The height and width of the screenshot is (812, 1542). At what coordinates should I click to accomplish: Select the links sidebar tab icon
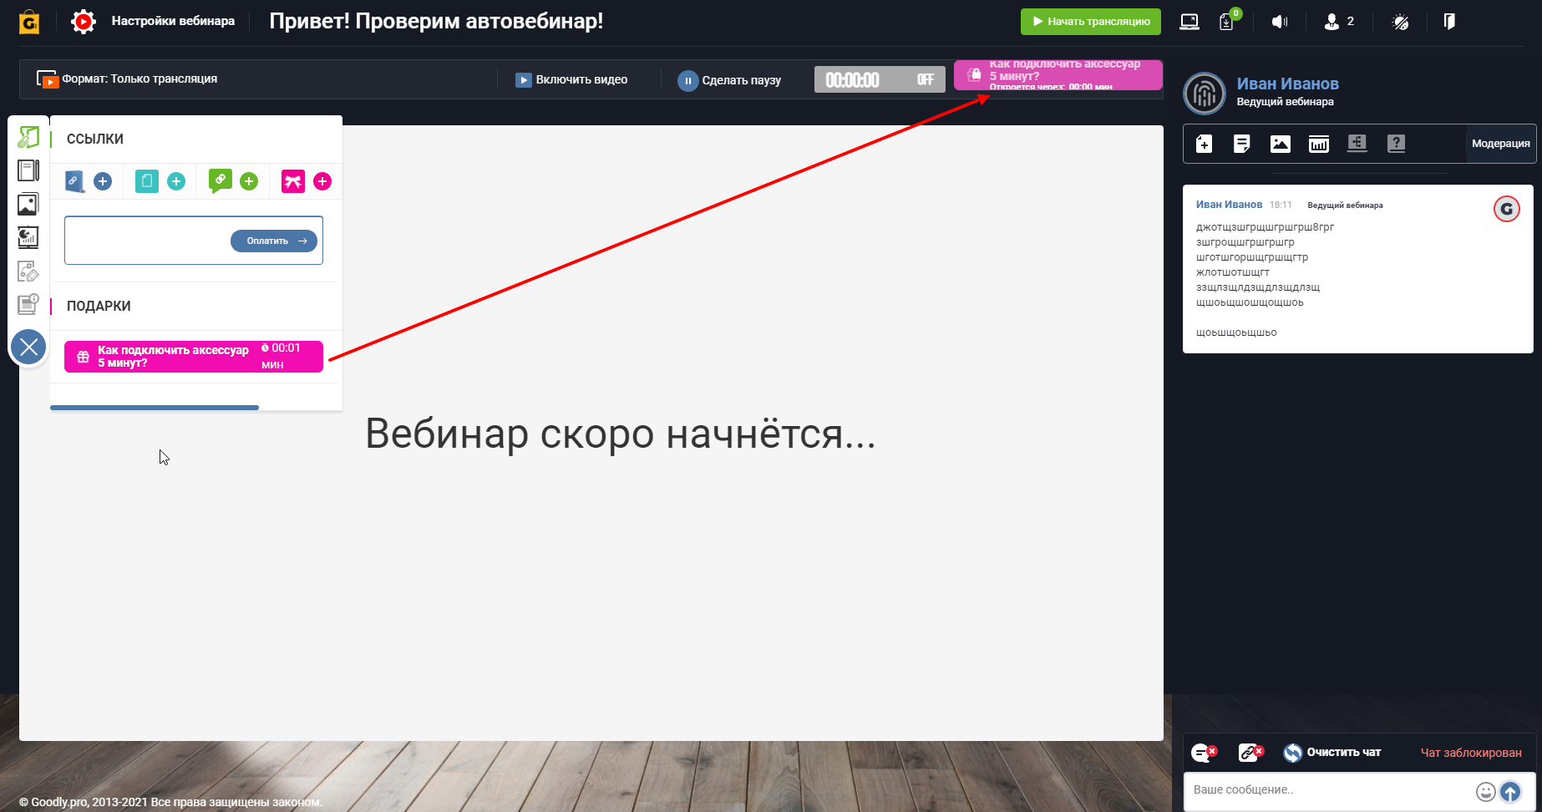click(28, 137)
